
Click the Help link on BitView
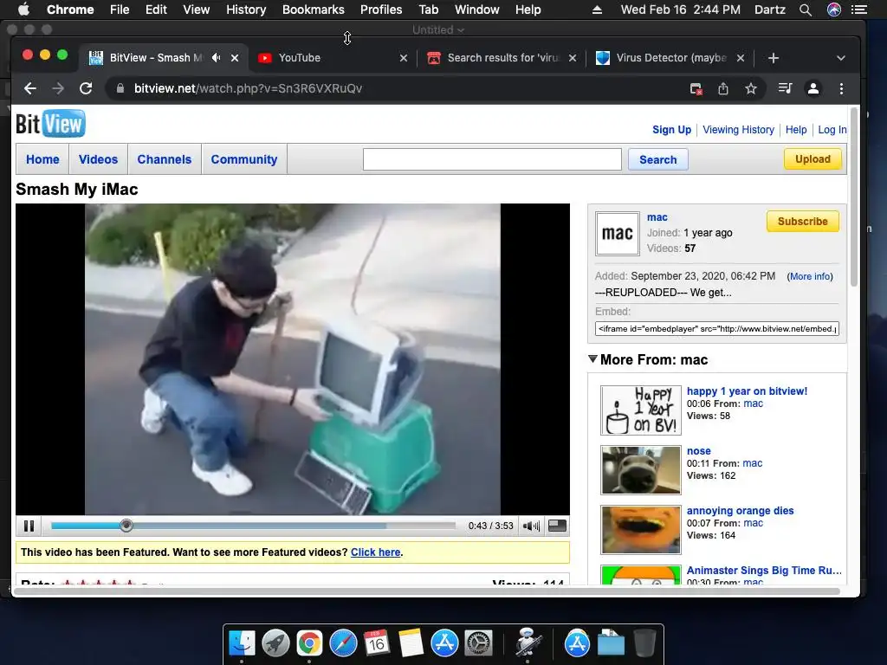coord(796,130)
